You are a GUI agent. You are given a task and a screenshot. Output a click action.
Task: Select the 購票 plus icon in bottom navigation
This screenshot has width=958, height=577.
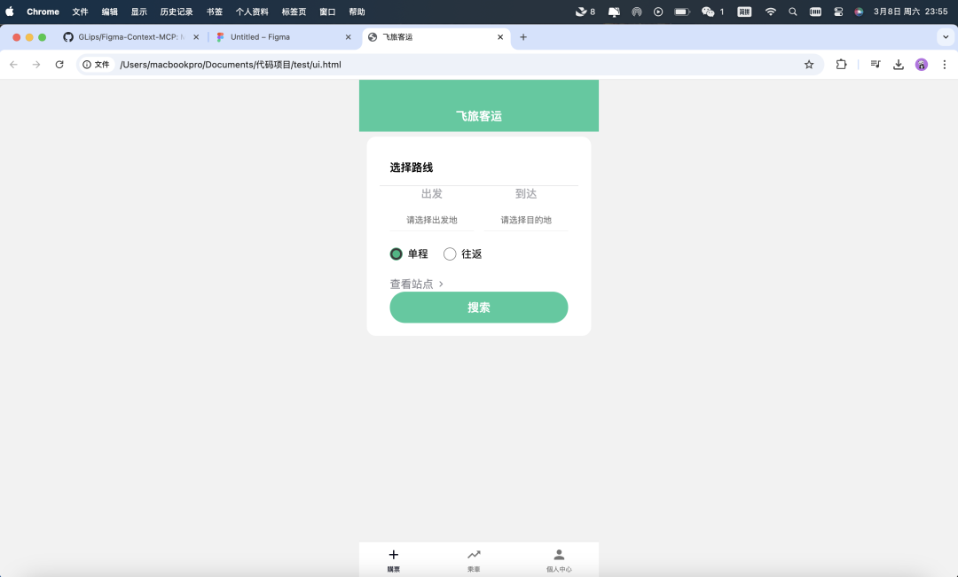(393, 559)
